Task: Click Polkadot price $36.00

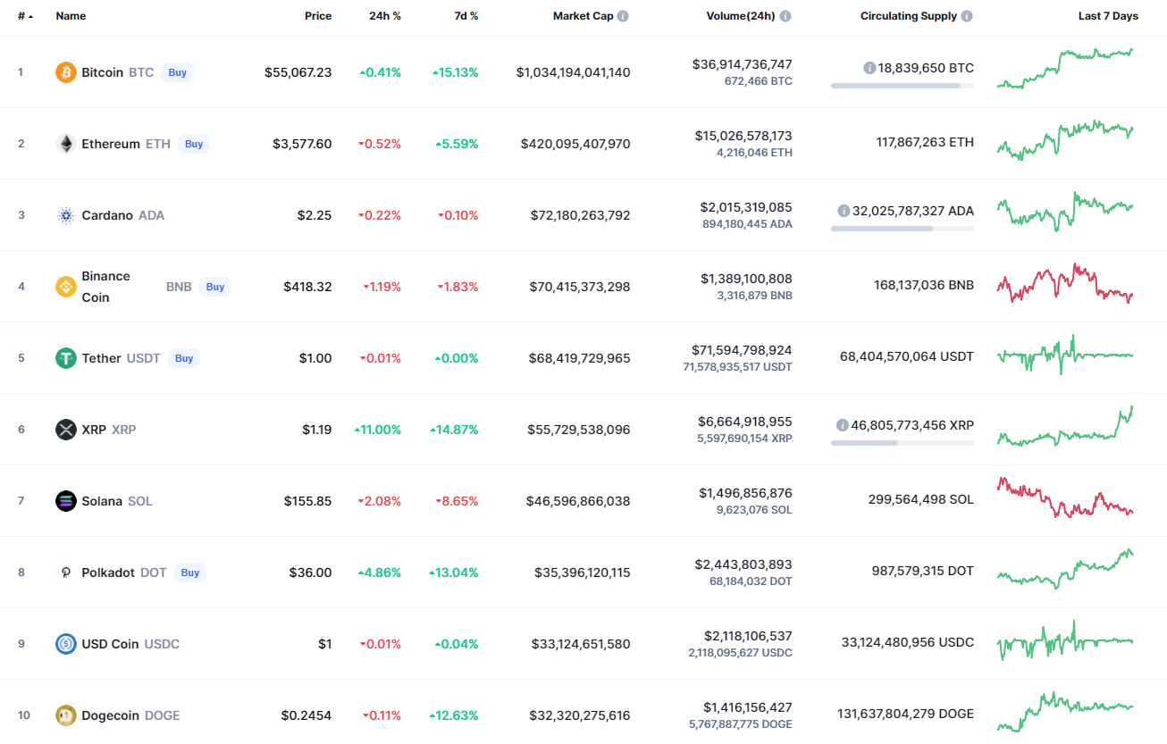Action: [308, 573]
